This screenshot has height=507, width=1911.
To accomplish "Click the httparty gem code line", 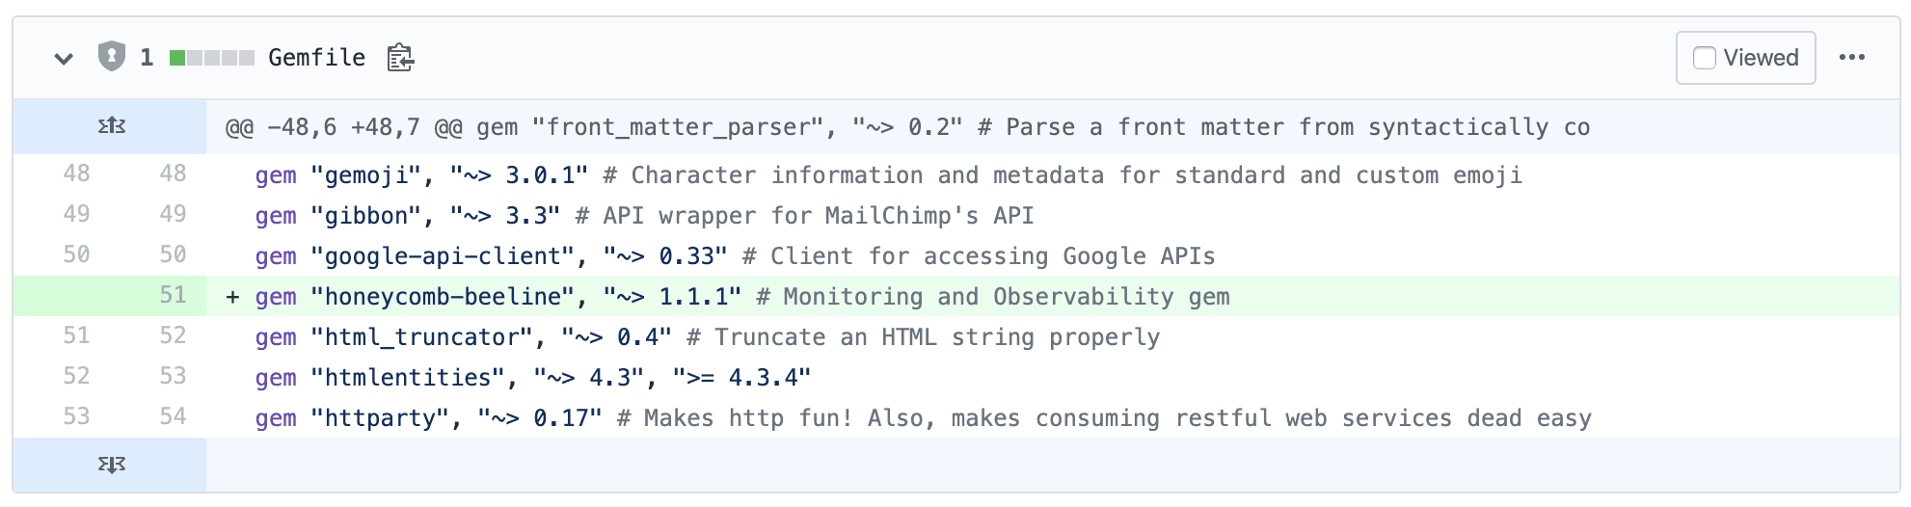I will [922, 418].
